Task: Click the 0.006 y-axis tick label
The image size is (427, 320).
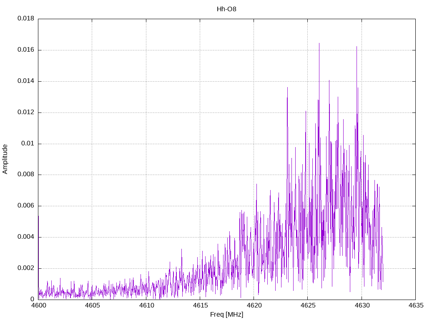Action: (x=26, y=206)
